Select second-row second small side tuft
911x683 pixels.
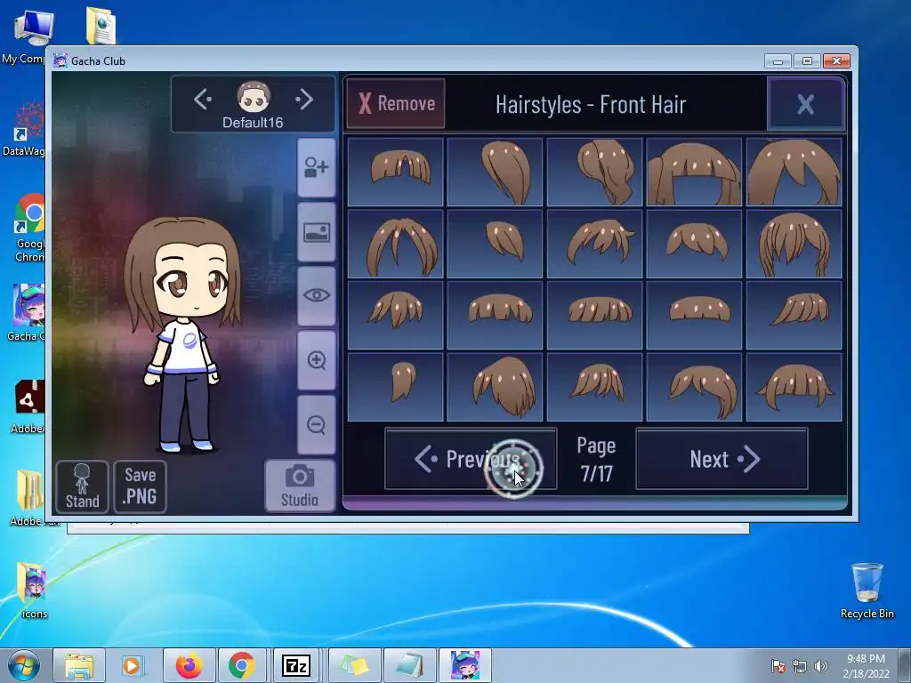(x=495, y=244)
